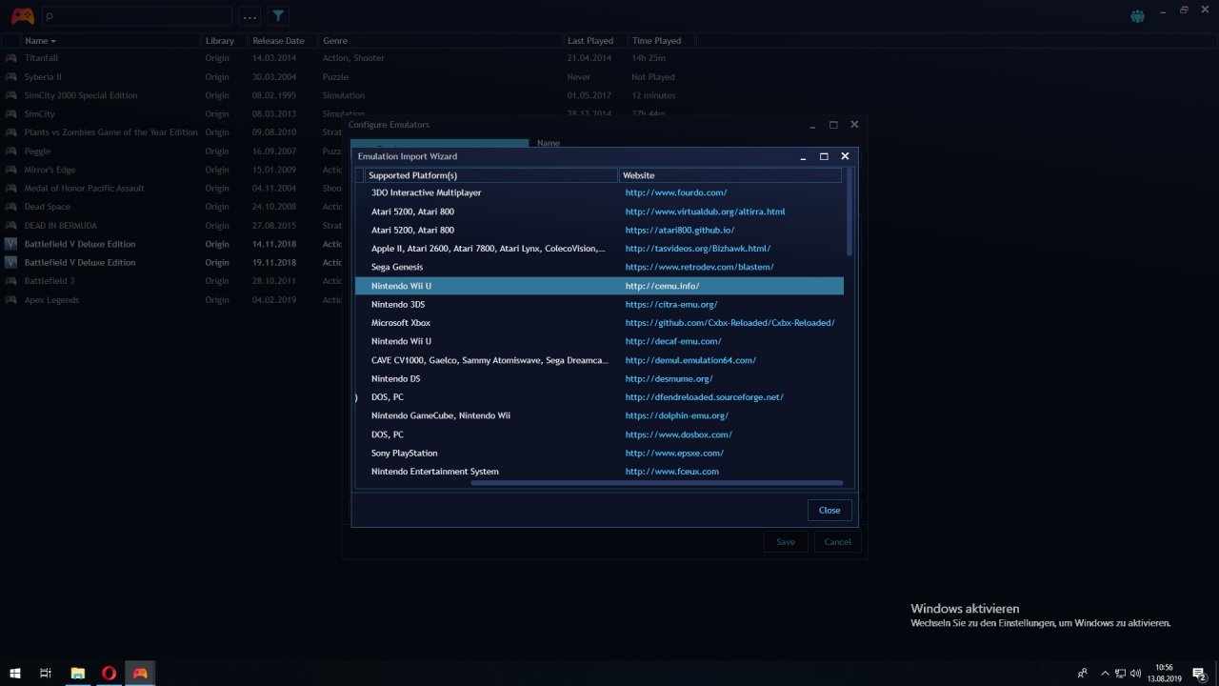Open the Playnite main menu logo
1219x686 pixels.
pyautogui.click(x=22, y=16)
